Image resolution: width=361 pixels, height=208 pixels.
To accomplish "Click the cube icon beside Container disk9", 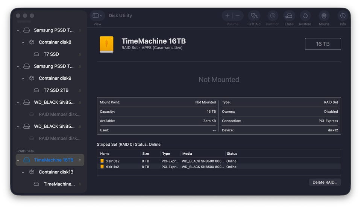I will tap(32, 78).
